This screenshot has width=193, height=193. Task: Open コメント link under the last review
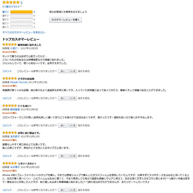pos(7,190)
